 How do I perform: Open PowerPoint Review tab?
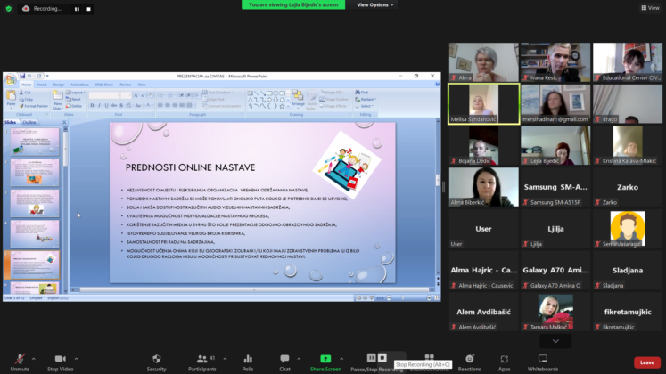[x=126, y=85]
